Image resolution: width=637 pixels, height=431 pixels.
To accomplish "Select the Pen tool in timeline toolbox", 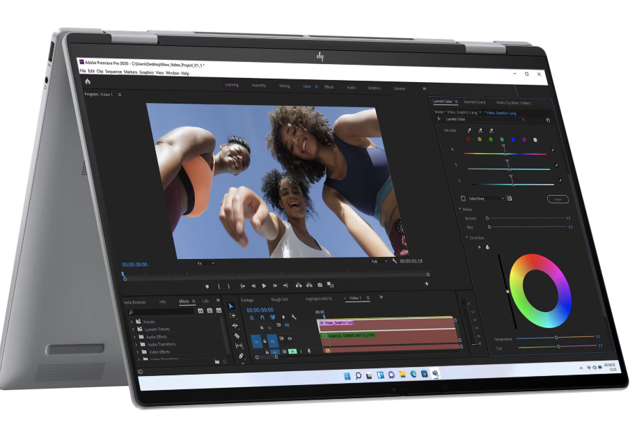I will pyautogui.click(x=241, y=356).
